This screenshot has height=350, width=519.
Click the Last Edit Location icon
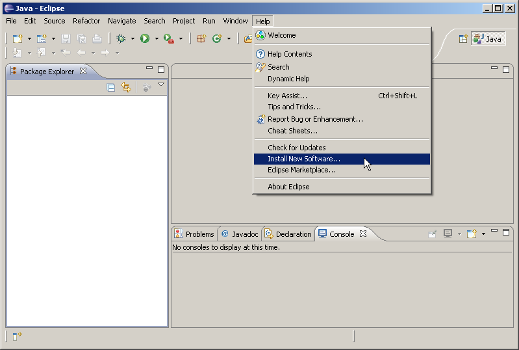coord(66,53)
